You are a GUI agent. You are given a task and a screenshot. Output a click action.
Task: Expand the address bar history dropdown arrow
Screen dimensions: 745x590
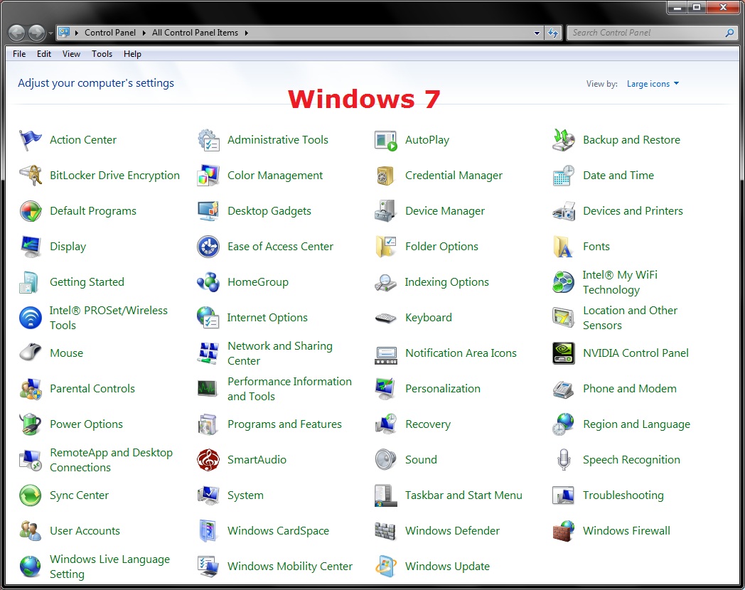pos(537,33)
